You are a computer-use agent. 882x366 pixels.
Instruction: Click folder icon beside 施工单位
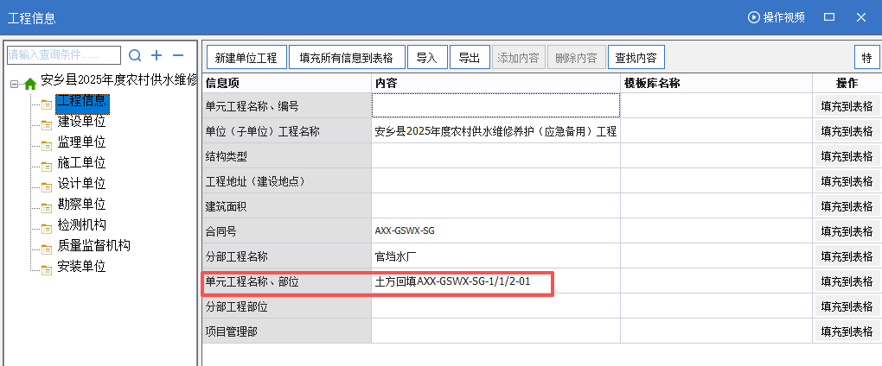47,166
